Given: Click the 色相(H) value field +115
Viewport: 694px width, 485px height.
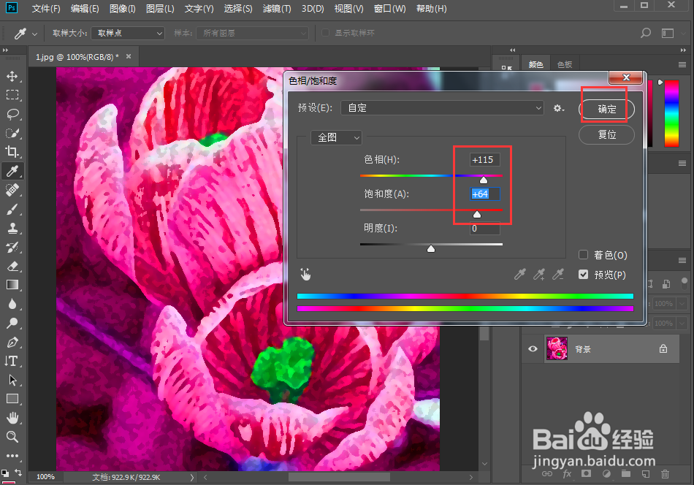Looking at the screenshot, I should click(x=484, y=160).
